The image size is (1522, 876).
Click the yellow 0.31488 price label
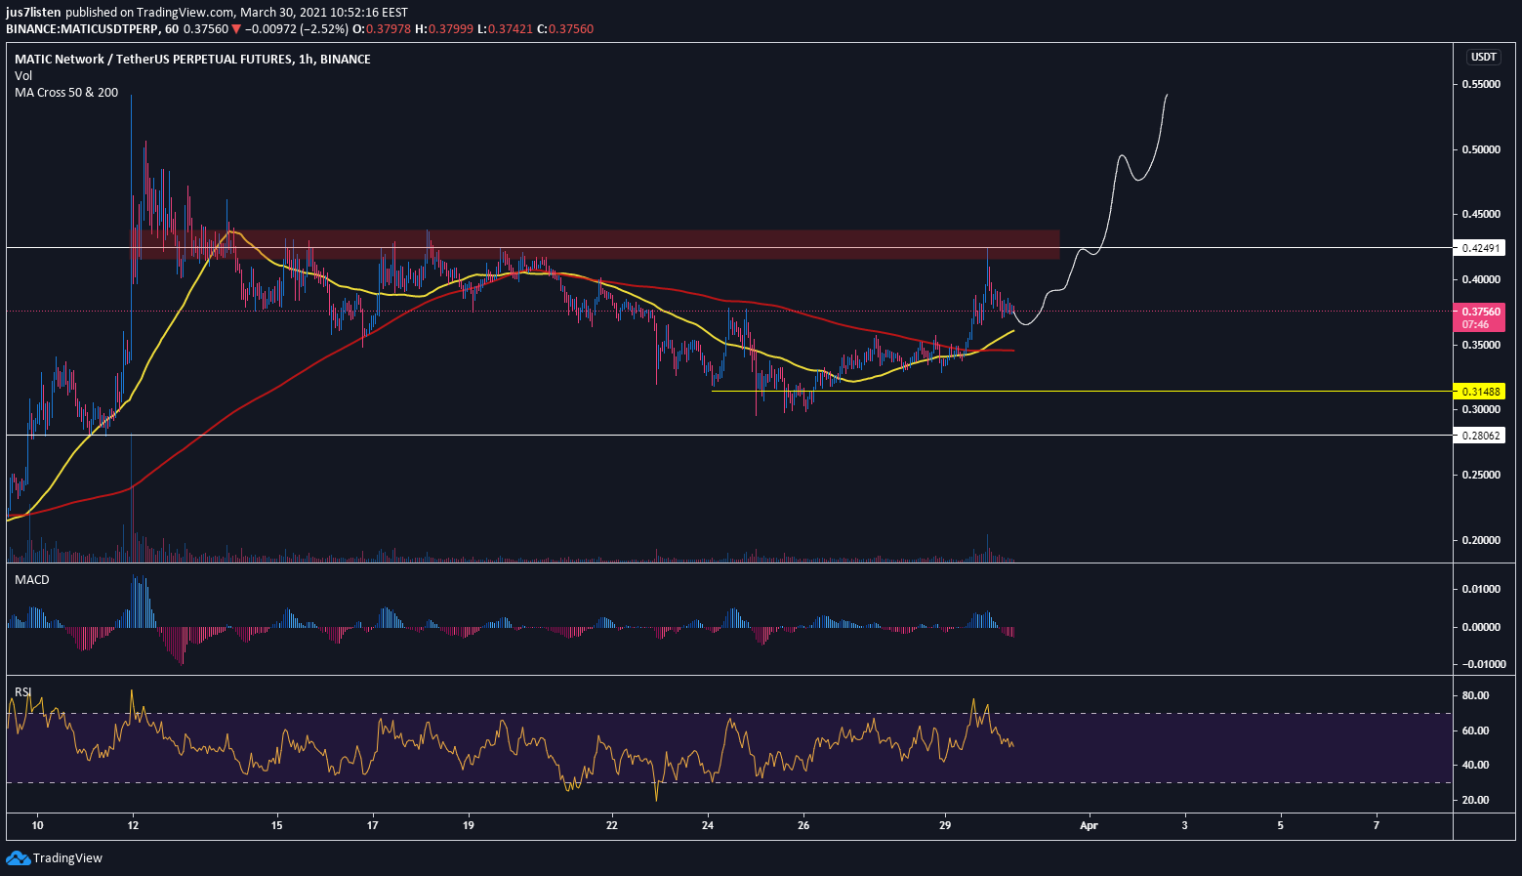[x=1479, y=391]
